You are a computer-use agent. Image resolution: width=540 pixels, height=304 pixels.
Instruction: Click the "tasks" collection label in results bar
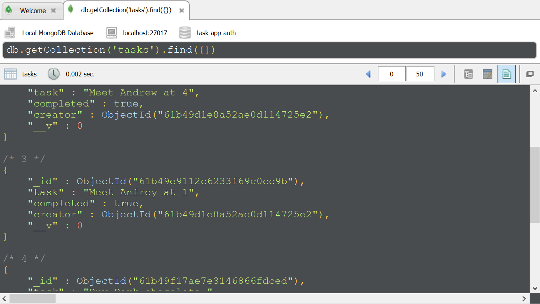tap(29, 74)
